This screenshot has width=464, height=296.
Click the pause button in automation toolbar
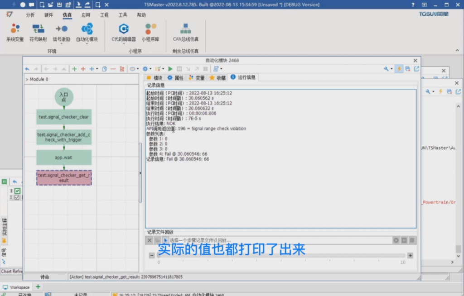click(179, 69)
